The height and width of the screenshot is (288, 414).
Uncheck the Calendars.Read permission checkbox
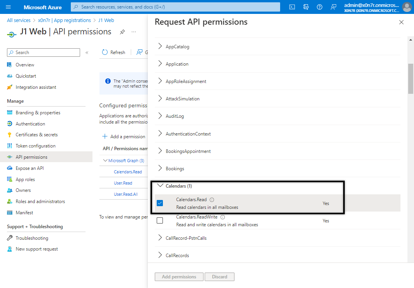(x=160, y=203)
